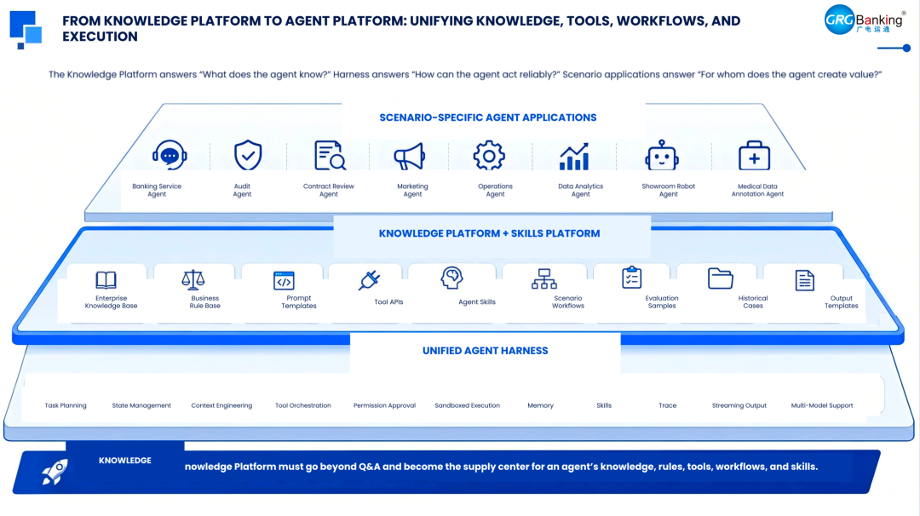Select the Tool APIs plug icon

coord(369,279)
